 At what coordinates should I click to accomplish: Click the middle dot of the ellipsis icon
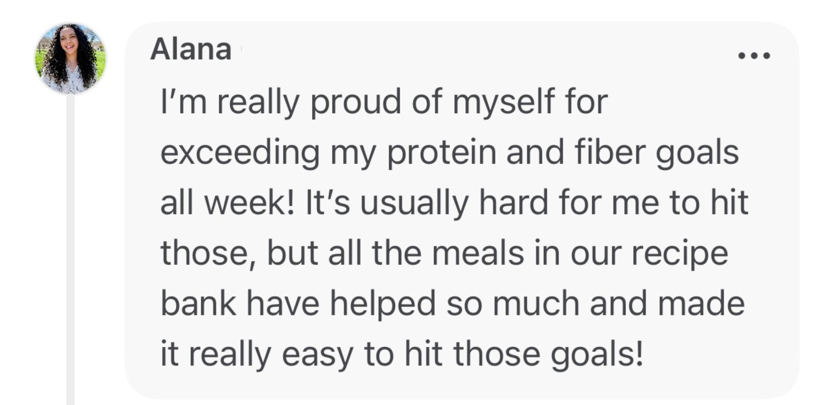(x=754, y=56)
